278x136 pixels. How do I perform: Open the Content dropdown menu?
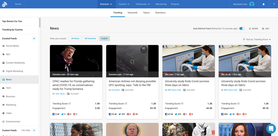click(124, 4)
